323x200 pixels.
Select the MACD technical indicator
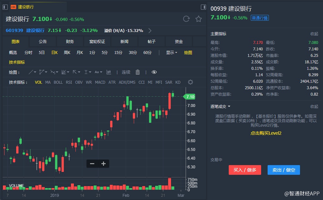click(x=100, y=82)
